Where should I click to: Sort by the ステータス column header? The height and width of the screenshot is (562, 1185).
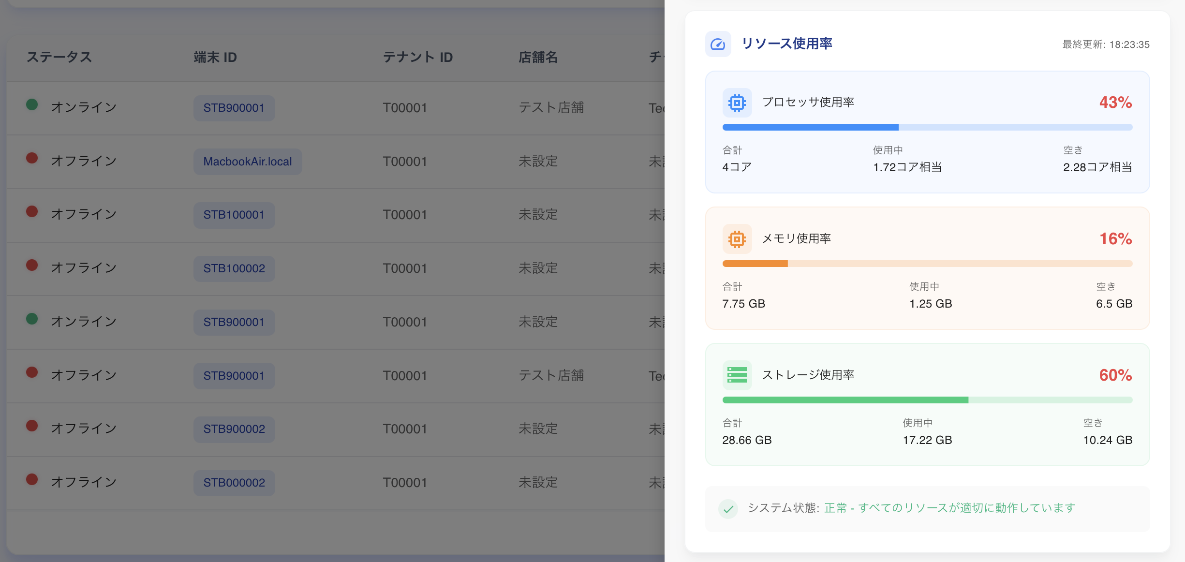[x=59, y=57]
